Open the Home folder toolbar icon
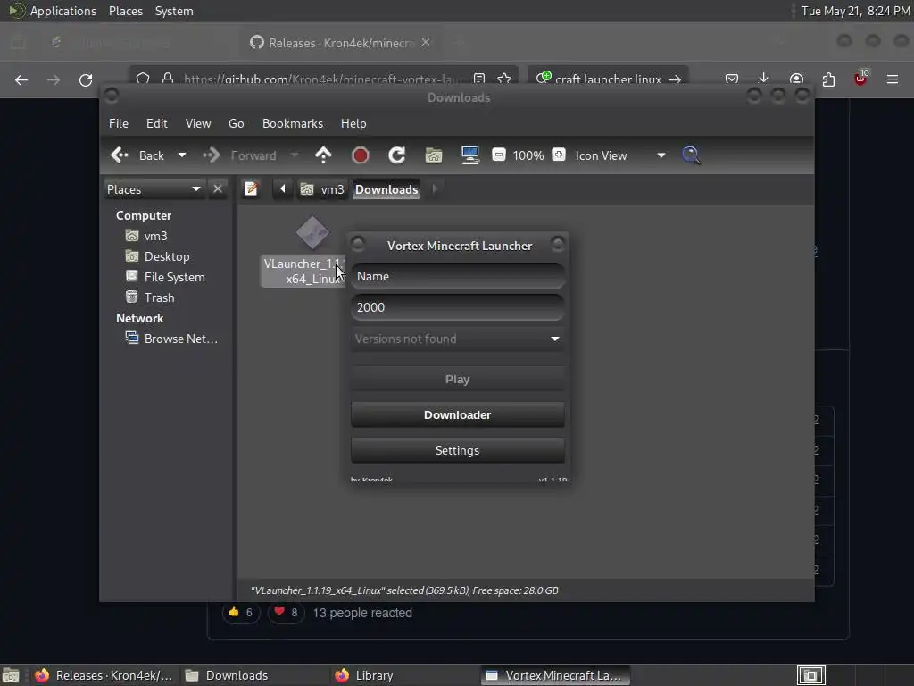This screenshot has height=686, width=914. pos(434,155)
